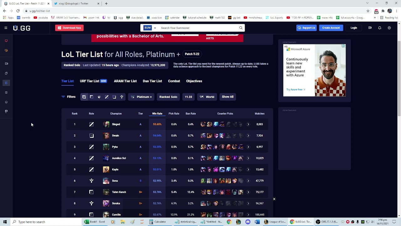401x226 pixels.
Task: Switch to the Tier List tab
Action: click(x=67, y=81)
